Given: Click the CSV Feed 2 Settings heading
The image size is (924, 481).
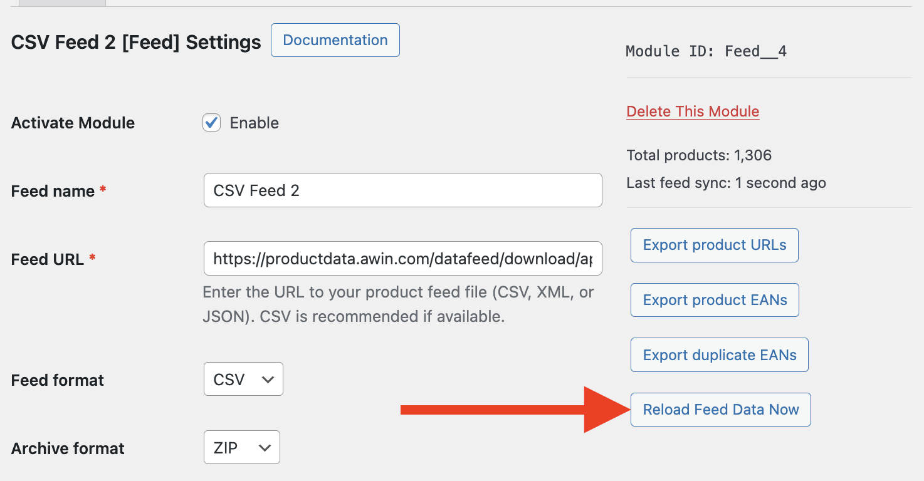Looking at the screenshot, I should [136, 43].
